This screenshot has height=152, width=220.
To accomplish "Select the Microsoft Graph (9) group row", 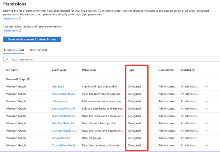I will tap(18, 79).
